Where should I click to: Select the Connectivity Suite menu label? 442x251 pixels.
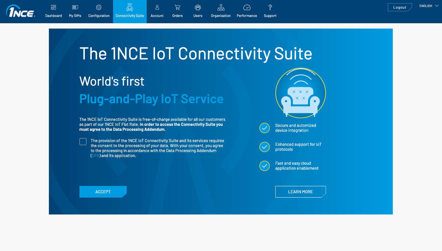click(130, 16)
